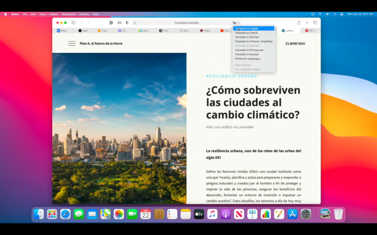Screen dimensions: 377x235
Task: Open Preferred Languages option
Action: tap(254, 58)
